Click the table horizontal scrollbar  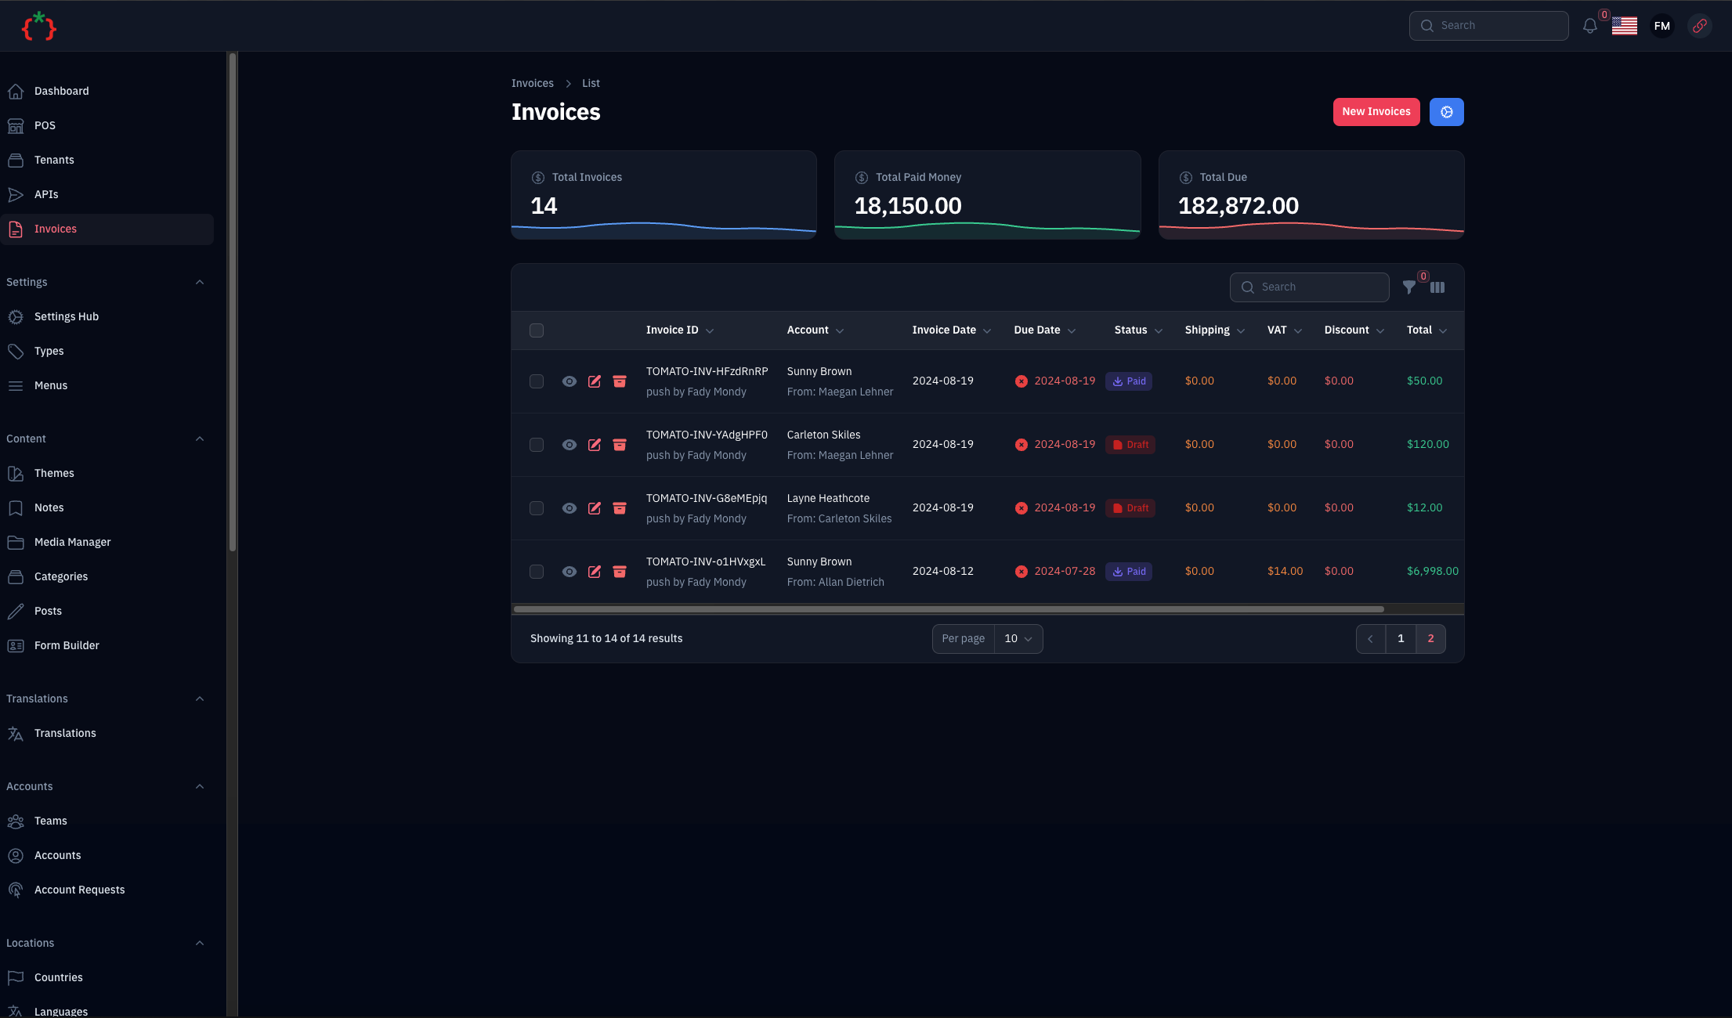(x=948, y=609)
